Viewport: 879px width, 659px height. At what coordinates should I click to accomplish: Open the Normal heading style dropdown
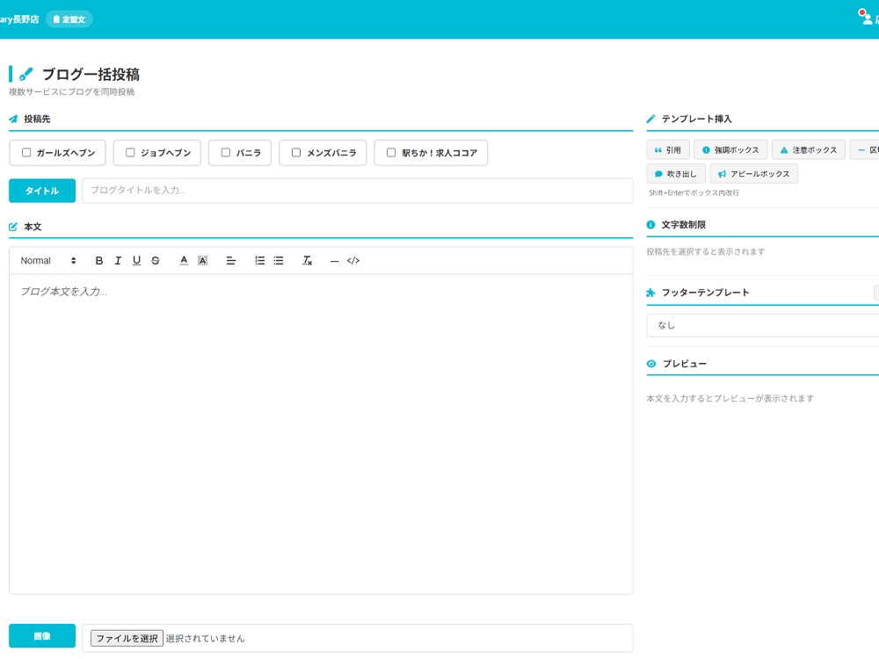48,261
